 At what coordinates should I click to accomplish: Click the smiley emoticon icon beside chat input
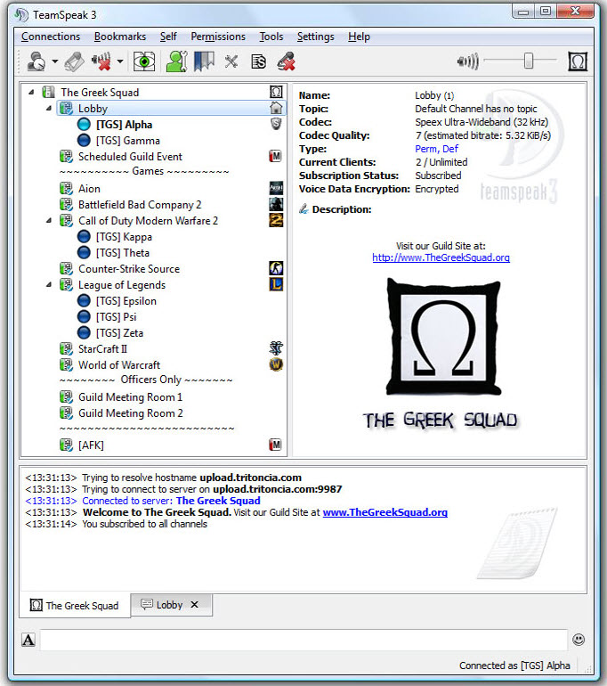coord(579,640)
